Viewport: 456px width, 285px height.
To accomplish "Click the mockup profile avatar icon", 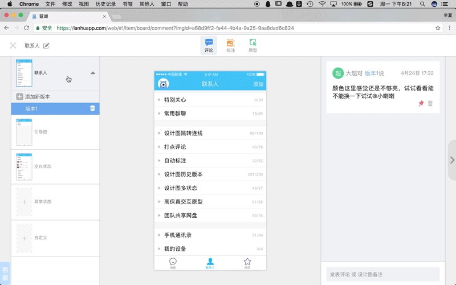I will point(164,84).
